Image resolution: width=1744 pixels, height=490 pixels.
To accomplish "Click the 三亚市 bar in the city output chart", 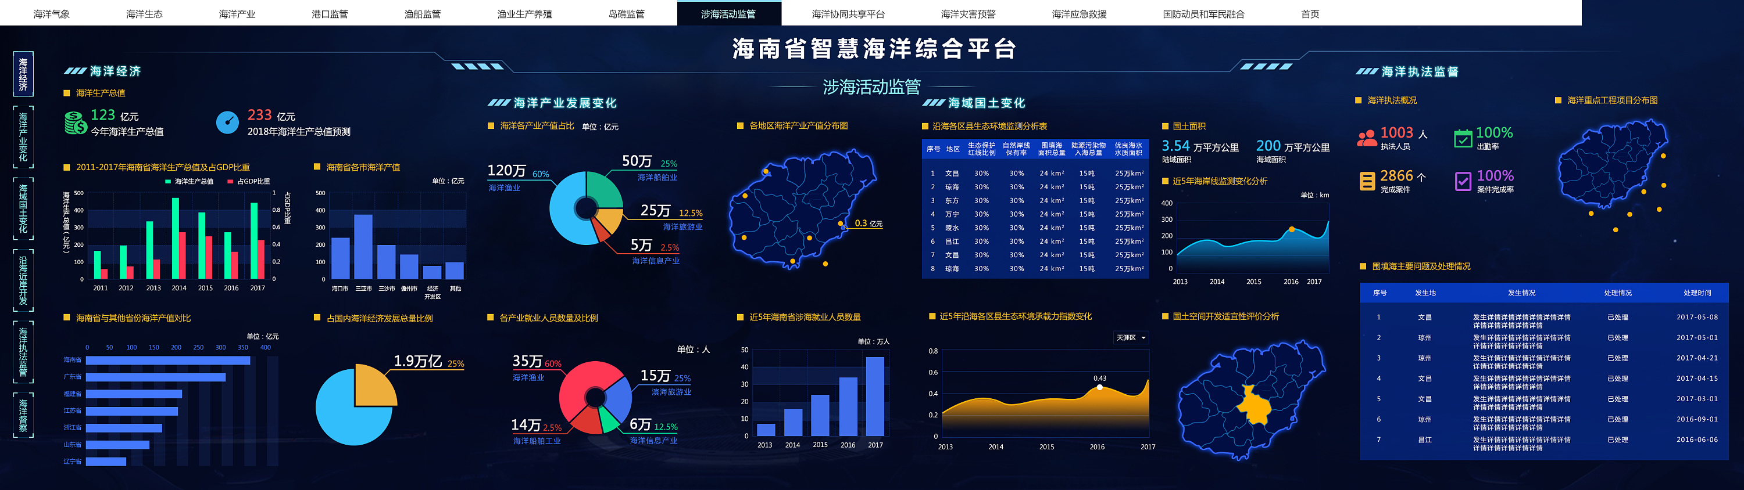I will click(363, 247).
